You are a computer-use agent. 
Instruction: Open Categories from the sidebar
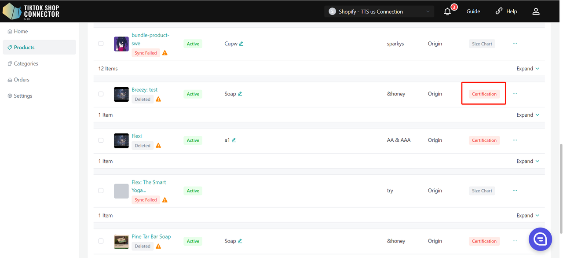26,64
